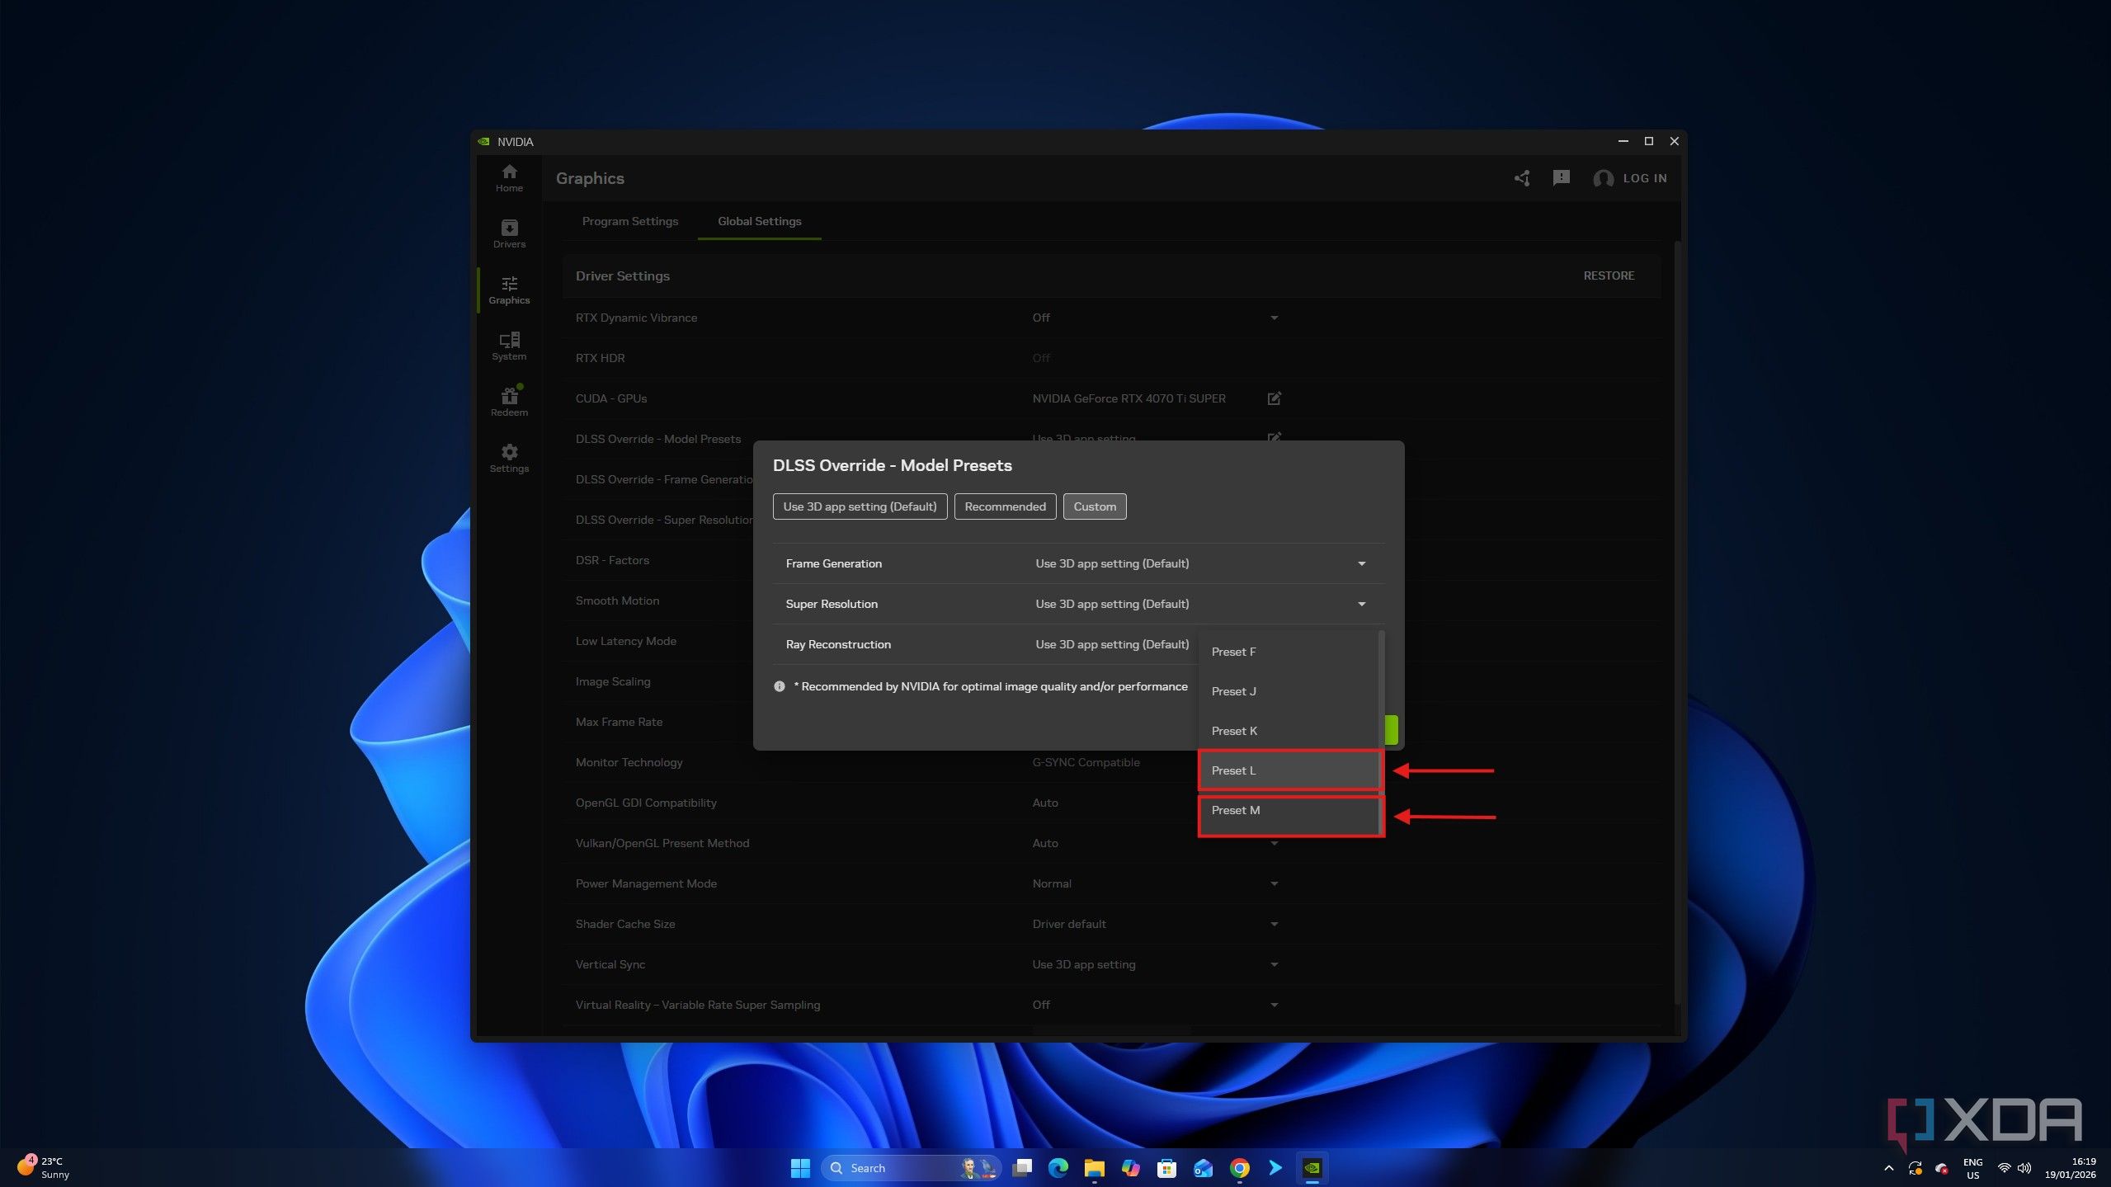This screenshot has height=1187, width=2111.
Task: Click the taskbar Search box
Action: coord(911,1168)
